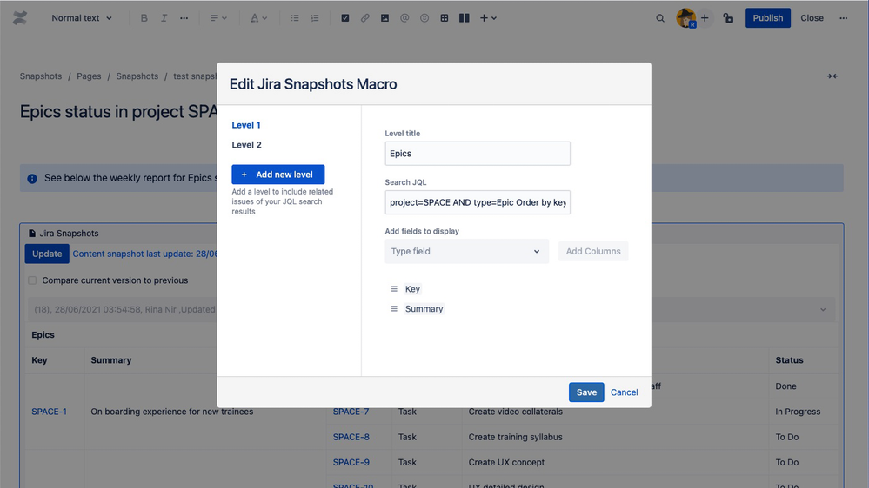Mention a user with the @ icon
The image size is (869, 488).
(x=404, y=18)
